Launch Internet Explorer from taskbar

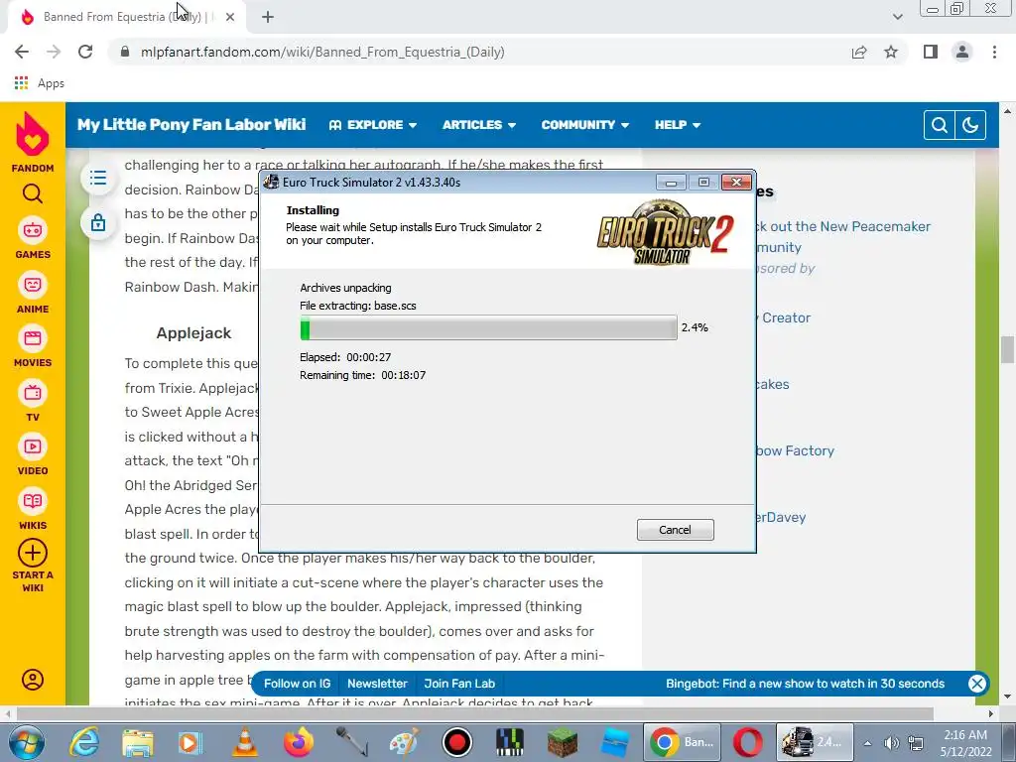(85, 742)
